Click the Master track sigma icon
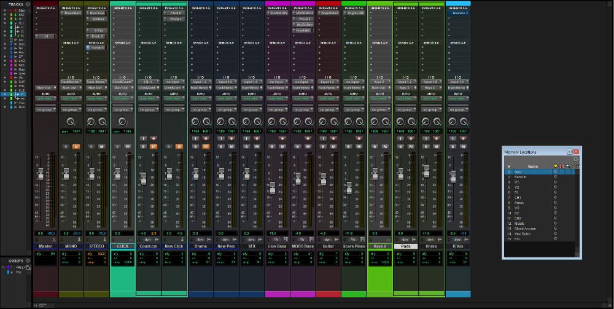 pos(53,240)
